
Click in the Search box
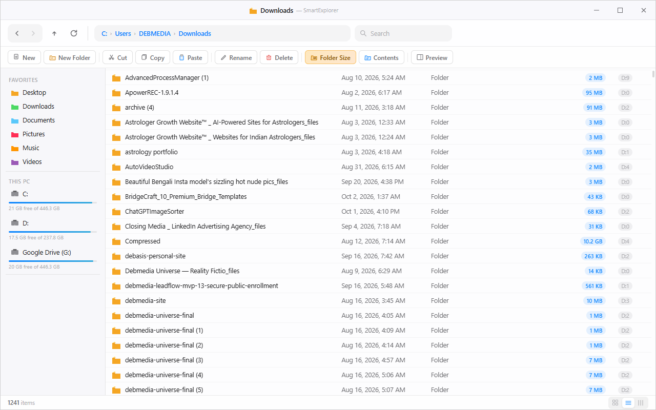pos(403,33)
